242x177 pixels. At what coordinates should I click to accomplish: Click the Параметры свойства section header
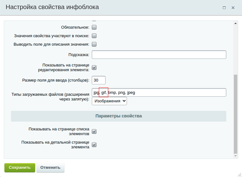point(118,116)
